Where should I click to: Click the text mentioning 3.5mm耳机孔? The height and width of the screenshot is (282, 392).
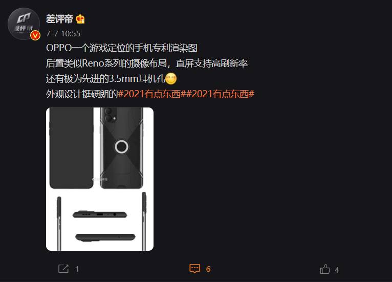click(105, 79)
